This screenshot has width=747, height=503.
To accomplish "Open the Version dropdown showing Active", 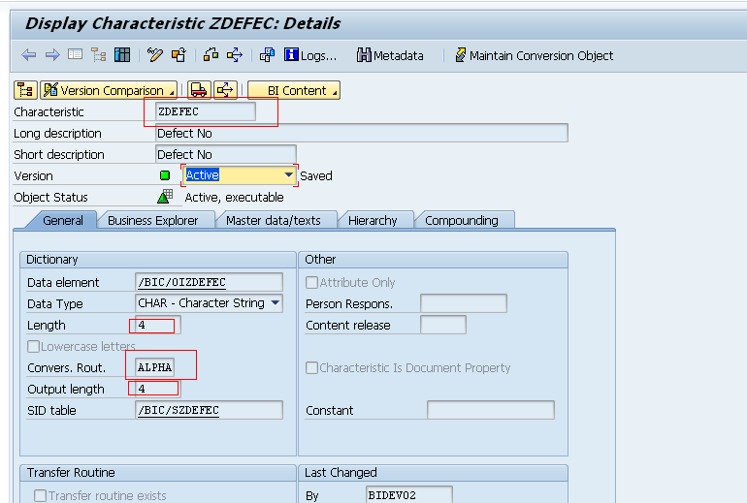I will coord(240,175).
